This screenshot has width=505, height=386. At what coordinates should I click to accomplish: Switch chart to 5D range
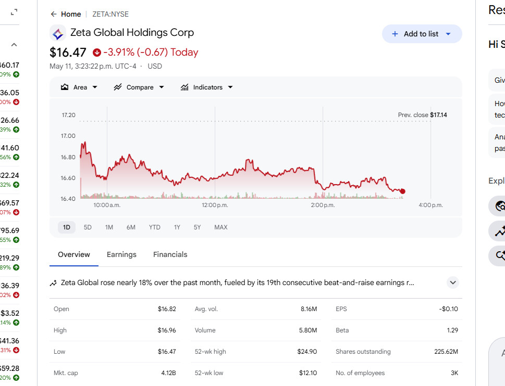[x=88, y=227]
